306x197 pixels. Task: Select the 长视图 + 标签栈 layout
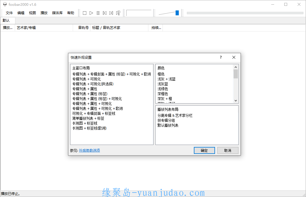85,123
